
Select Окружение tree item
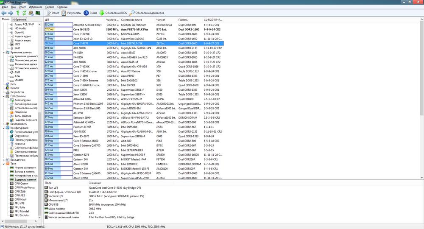pos(21,136)
